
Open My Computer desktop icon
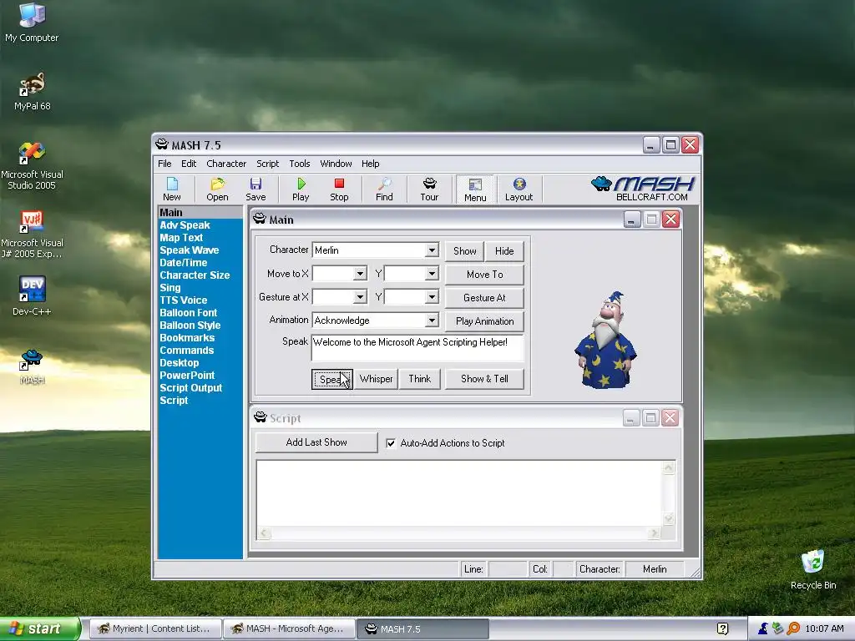(32, 23)
